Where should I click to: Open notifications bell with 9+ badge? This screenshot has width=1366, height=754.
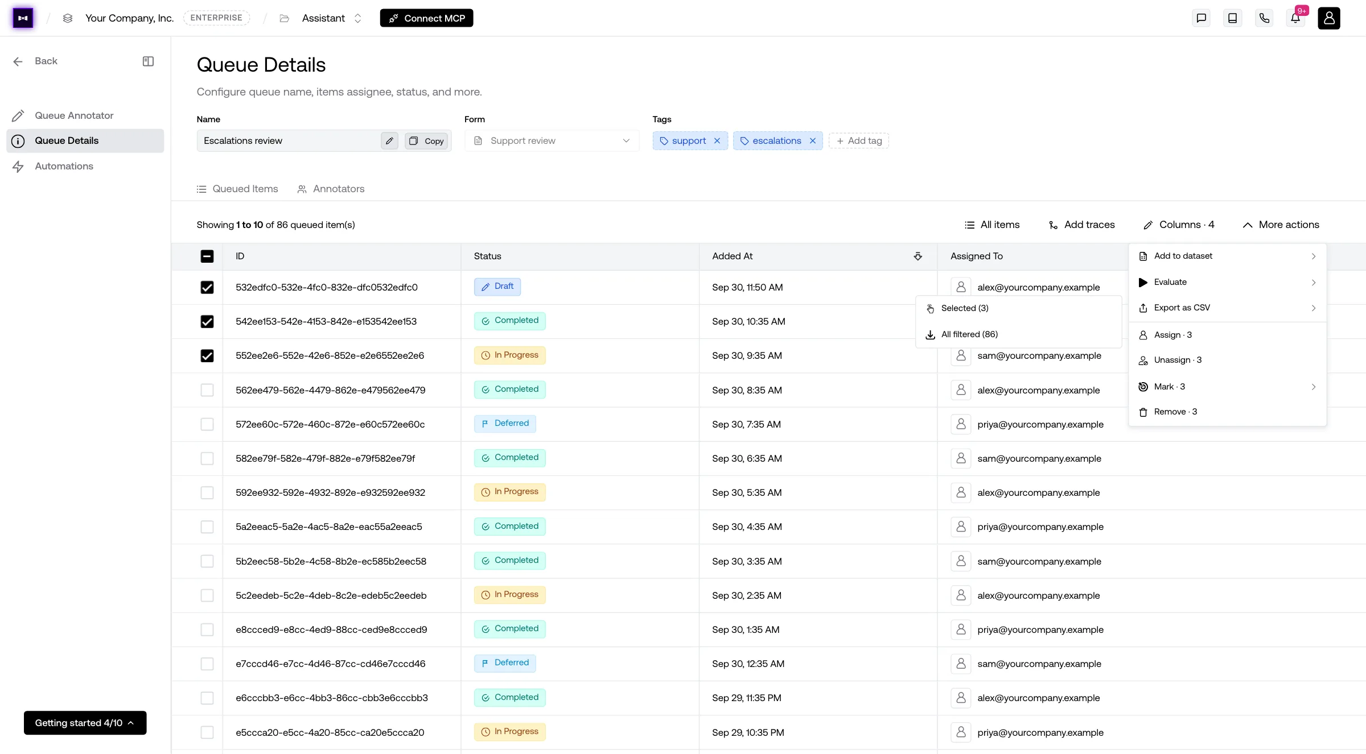[x=1295, y=18]
